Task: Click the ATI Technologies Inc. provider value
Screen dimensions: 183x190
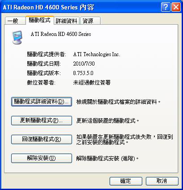Action: (97, 54)
